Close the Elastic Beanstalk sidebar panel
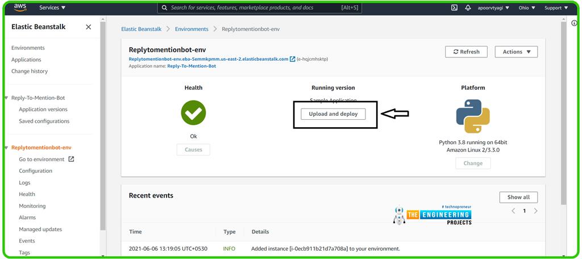Viewport: 582px width, 259px height. 88,27
